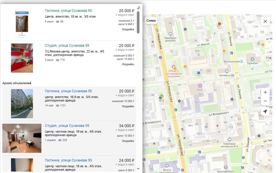View phone screenshot photo of first listing
Screen dimensions: 276x173
click(22, 23)
